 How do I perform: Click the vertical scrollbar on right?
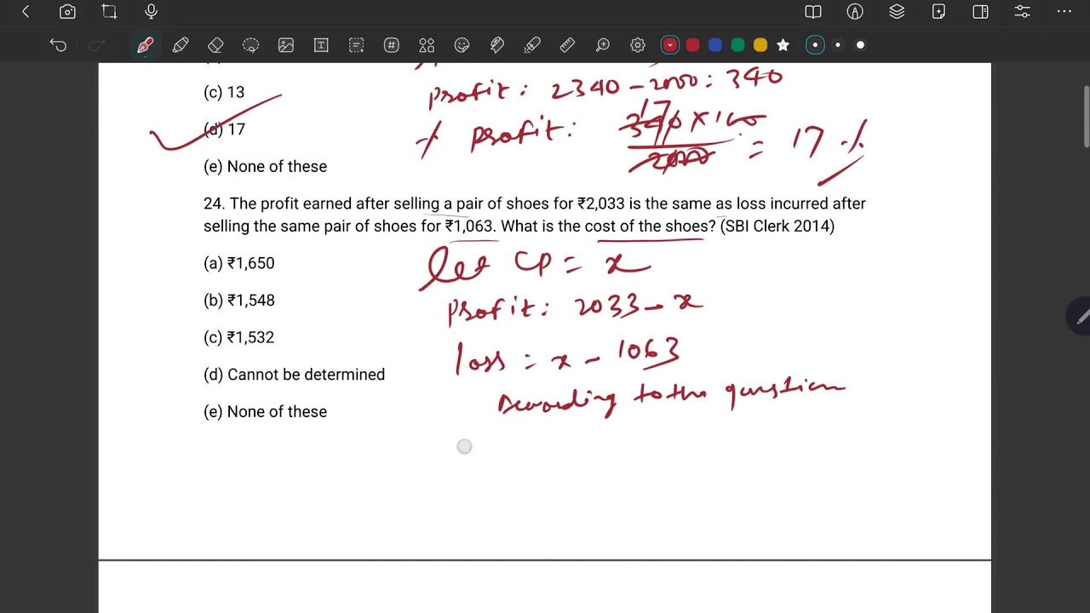click(x=1086, y=117)
